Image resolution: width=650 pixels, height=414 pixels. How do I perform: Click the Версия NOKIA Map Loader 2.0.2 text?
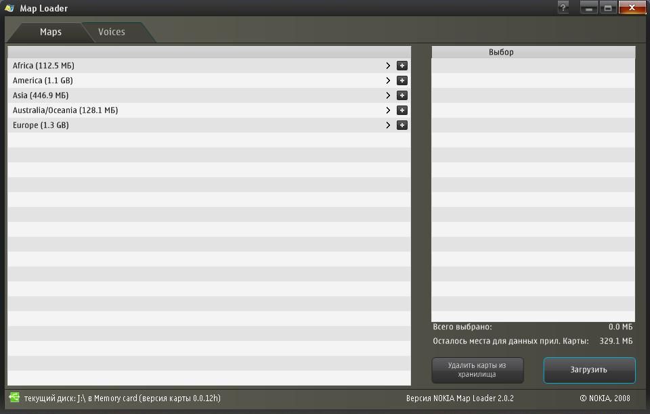460,398
